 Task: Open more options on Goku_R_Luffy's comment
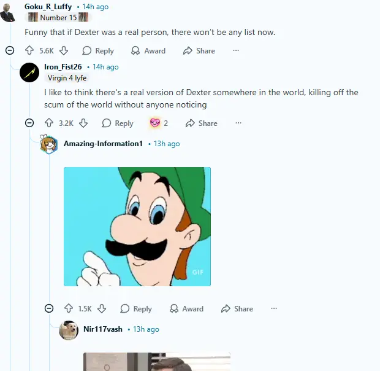click(x=236, y=51)
